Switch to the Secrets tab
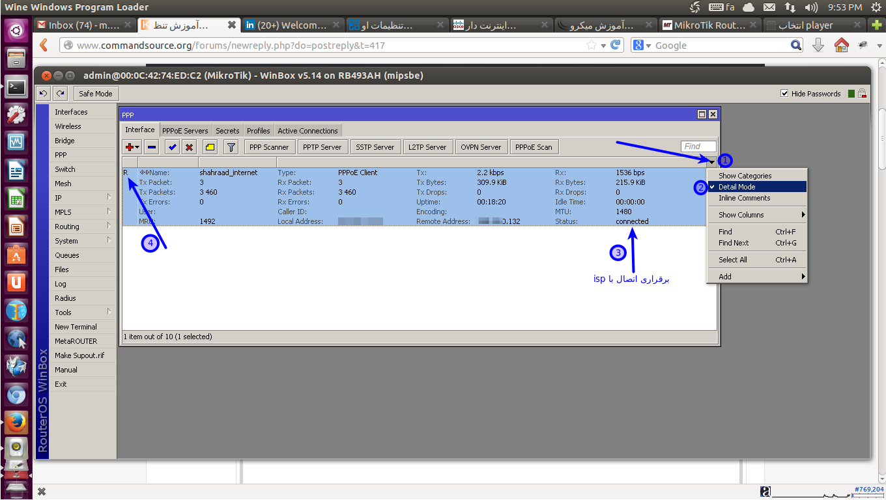Screen dimensions: 886x500 pyautogui.click(x=227, y=131)
